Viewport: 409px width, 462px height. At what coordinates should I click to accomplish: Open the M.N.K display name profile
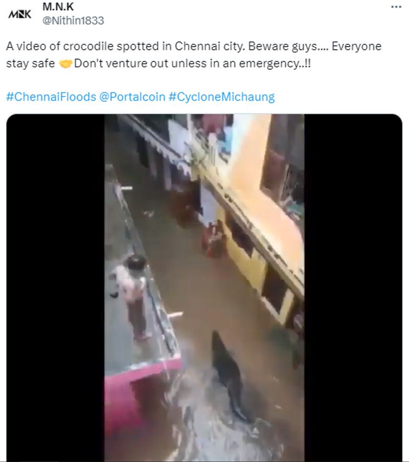coord(58,7)
